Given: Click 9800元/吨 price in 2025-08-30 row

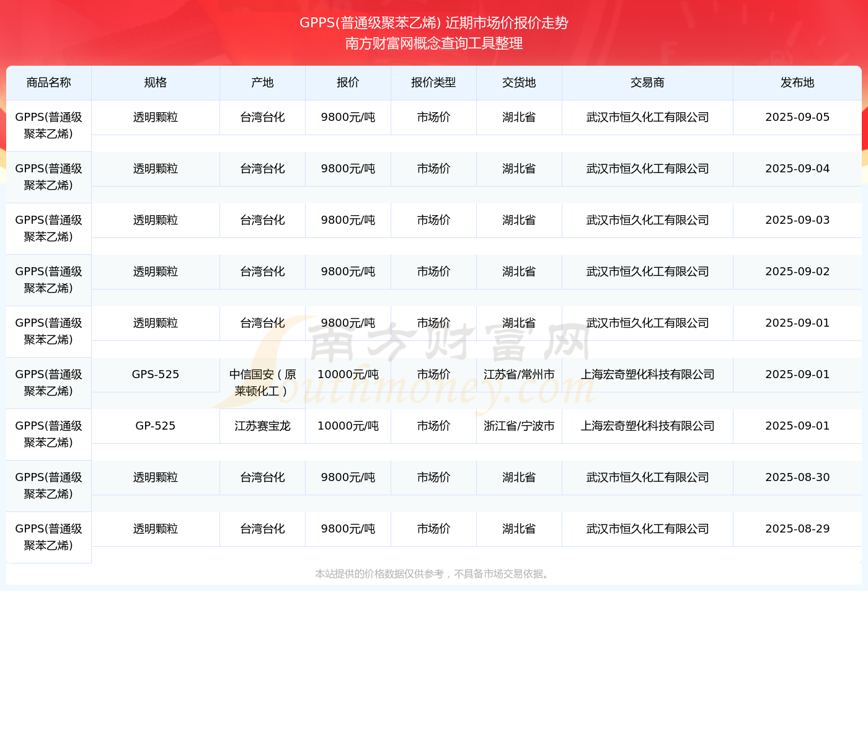Looking at the screenshot, I should [x=348, y=477].
